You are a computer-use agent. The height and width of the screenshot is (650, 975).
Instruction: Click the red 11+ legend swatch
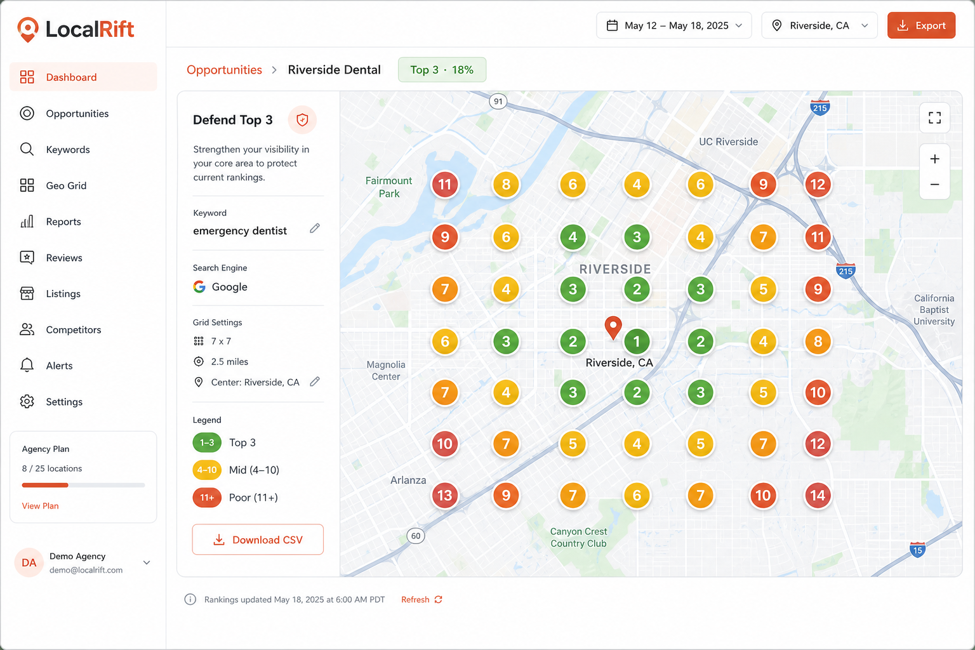click(x=207, y=497)
